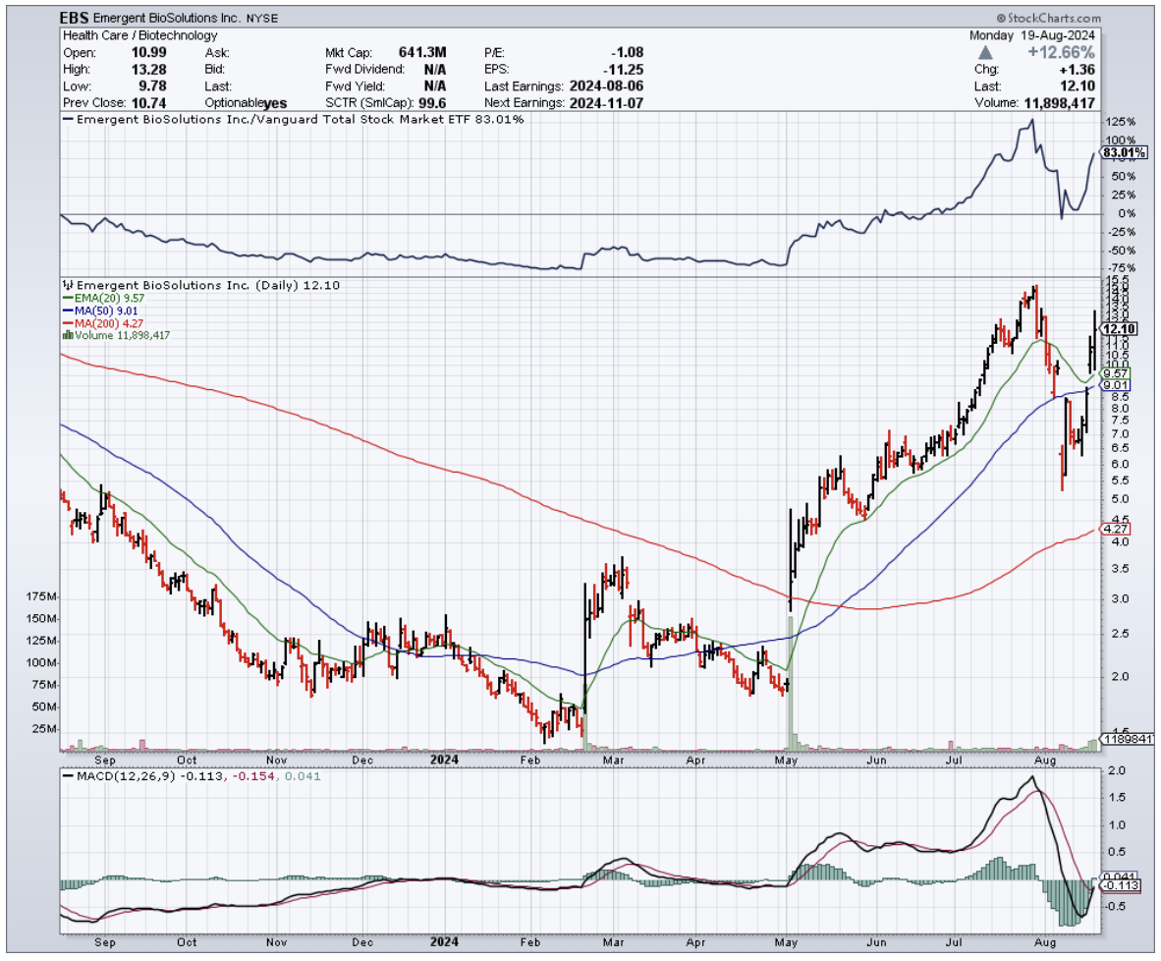The image size is (1161, 961).
Task: Click the volume bars icon in the legend
Action: (x=67, y=335)
